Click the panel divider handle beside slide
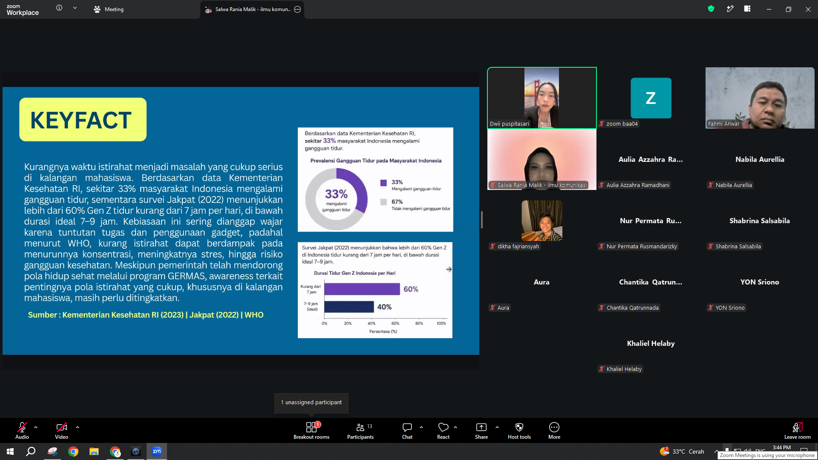Image resolution: width=818 pixels, height=460 pixels. tap(482, 220)
